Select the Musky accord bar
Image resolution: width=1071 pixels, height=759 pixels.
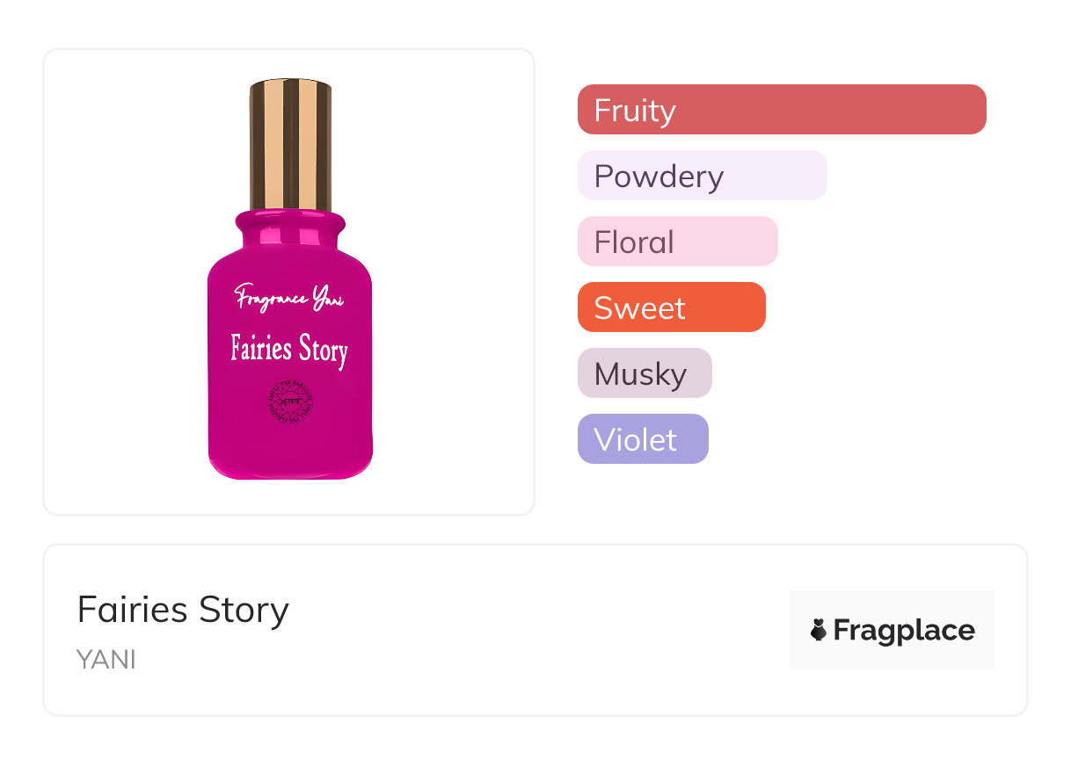[644, 373]
